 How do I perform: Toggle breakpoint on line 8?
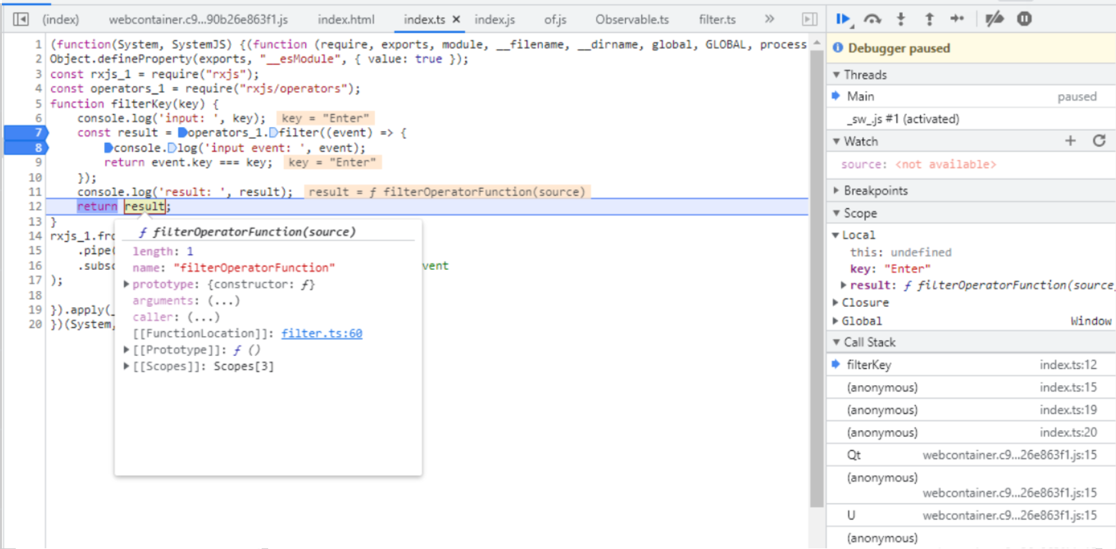point(26,147)
